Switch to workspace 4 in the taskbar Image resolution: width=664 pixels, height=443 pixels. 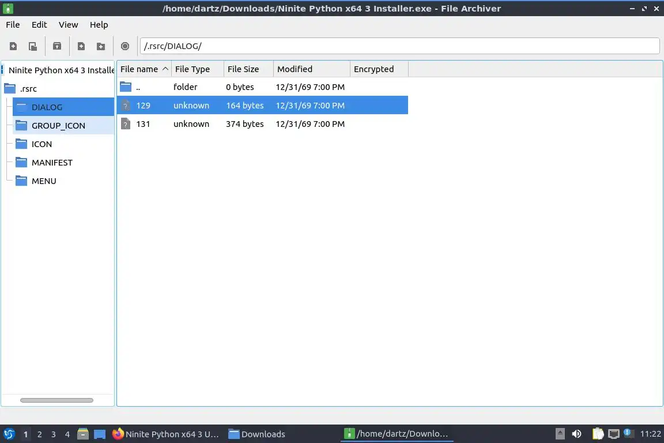(67, 434)
